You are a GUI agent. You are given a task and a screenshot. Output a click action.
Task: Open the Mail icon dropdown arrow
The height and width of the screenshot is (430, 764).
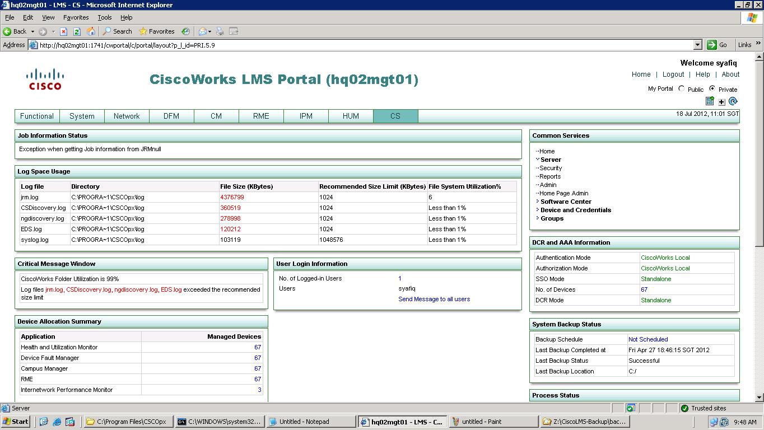click(210, 31)
